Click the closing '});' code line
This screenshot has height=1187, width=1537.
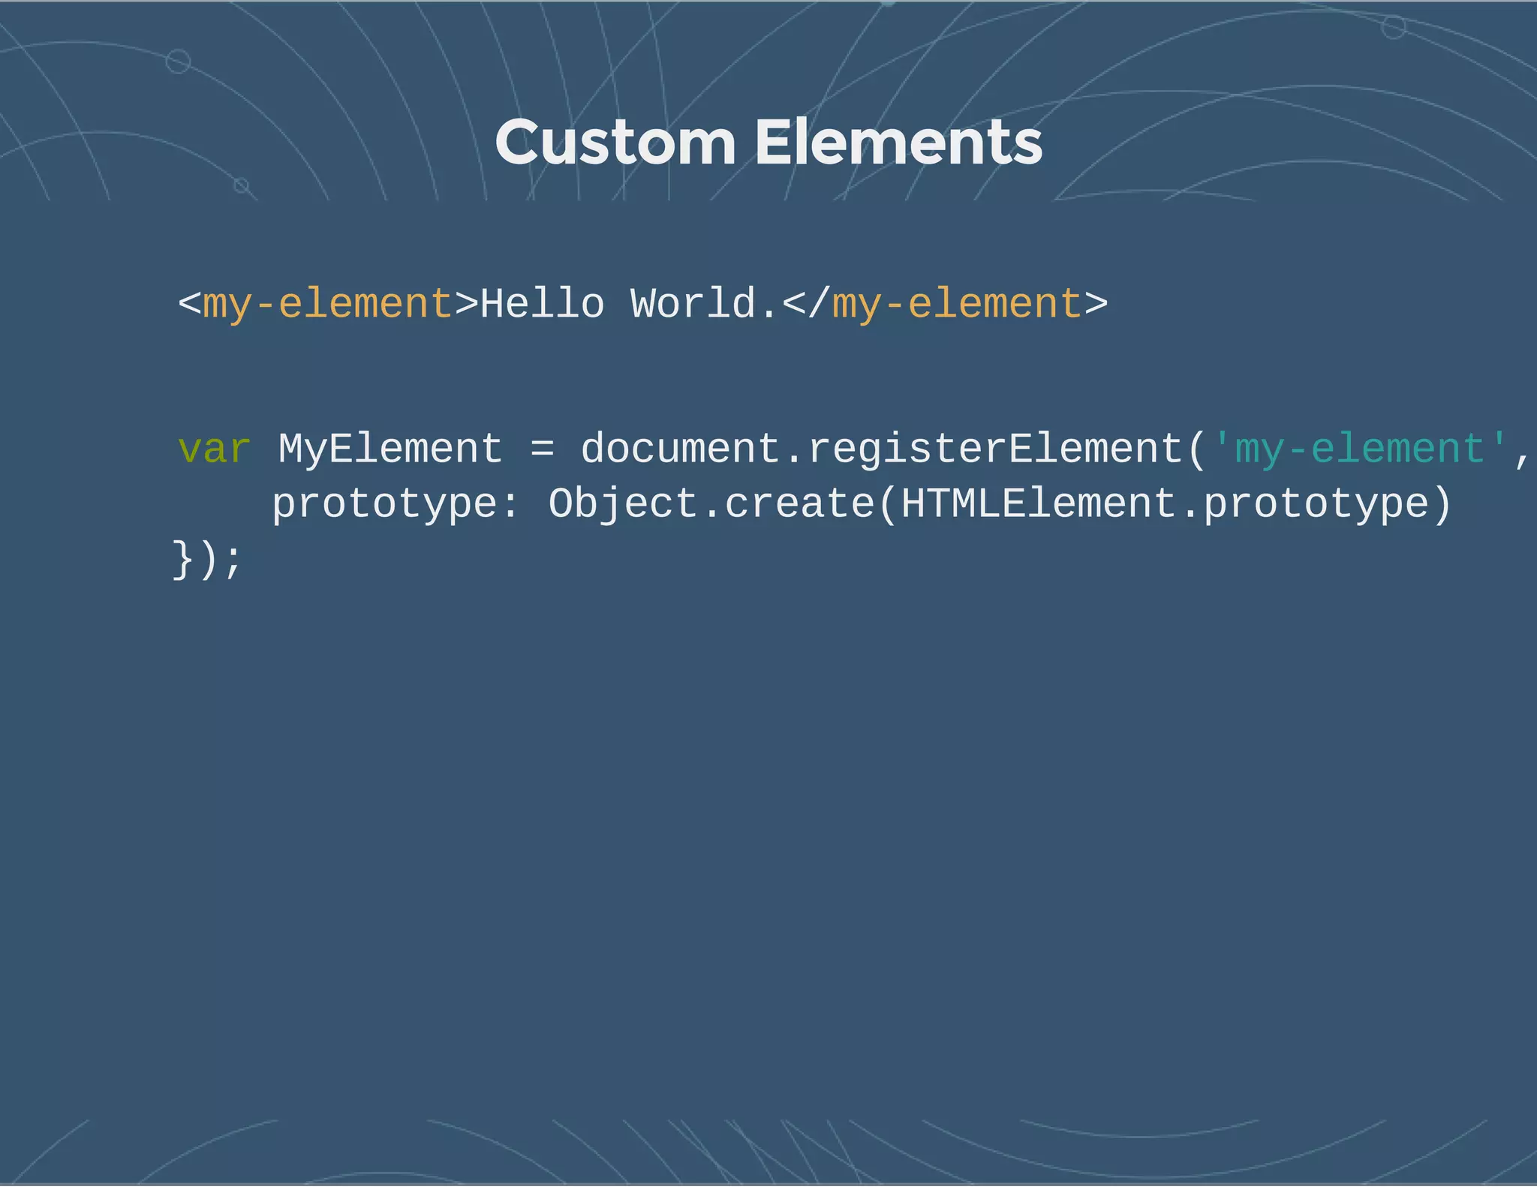tap(207, 560)
